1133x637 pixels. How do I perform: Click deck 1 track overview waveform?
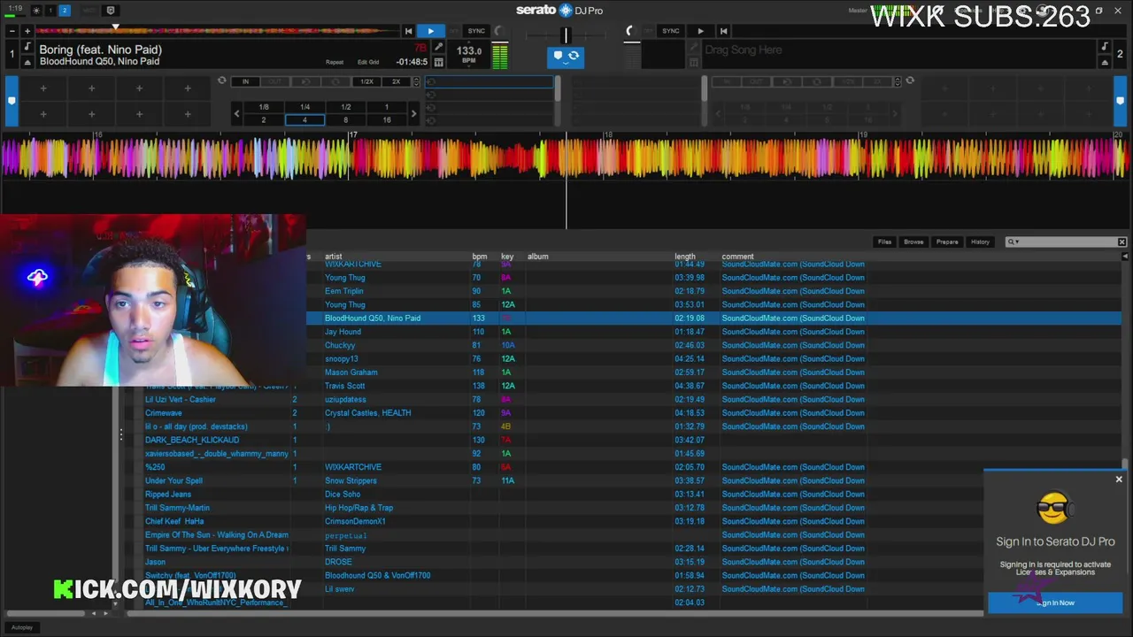click(x=217, y=31)
